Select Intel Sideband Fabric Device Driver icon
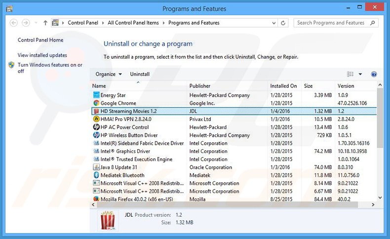Viewport: 390px width, 239px height. [x=96, y=143]
